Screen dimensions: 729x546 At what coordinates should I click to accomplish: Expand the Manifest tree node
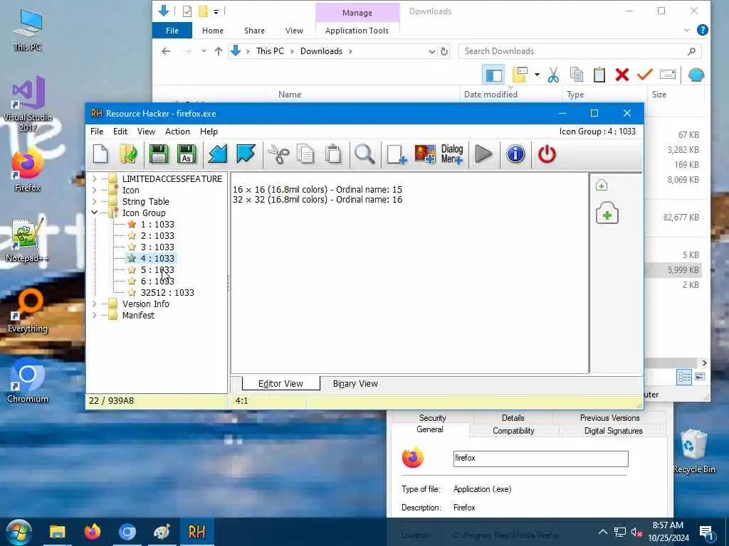coord(95,315)
